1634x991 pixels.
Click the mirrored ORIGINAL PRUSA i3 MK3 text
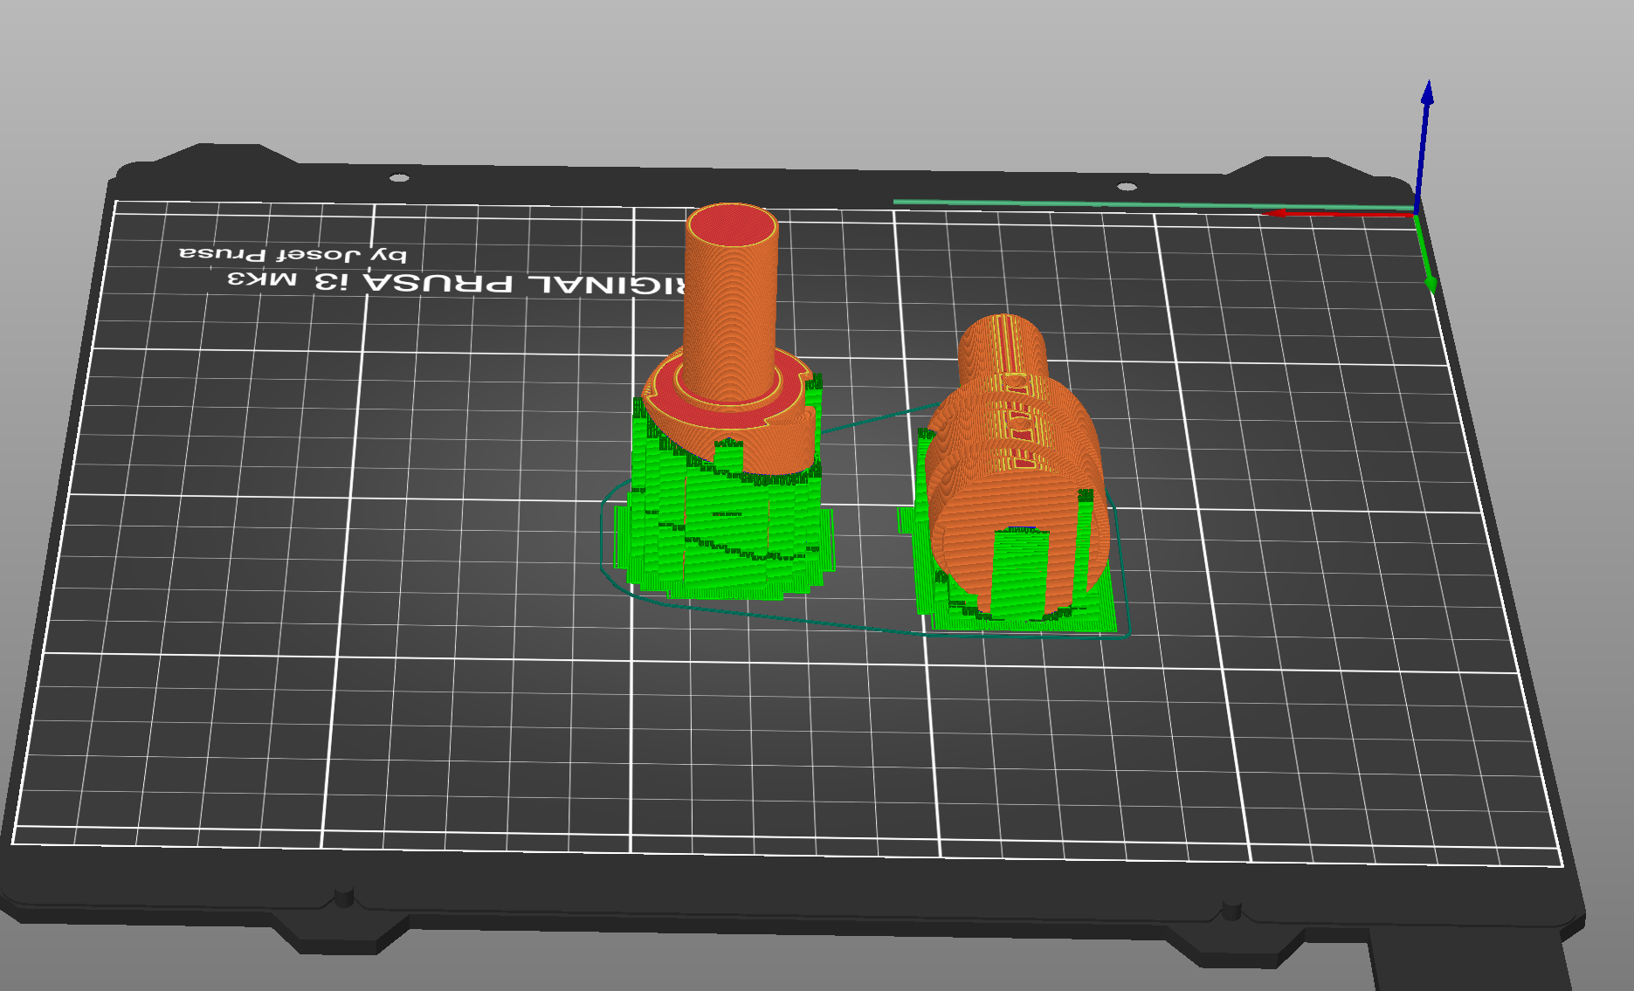tap(454, 283)
